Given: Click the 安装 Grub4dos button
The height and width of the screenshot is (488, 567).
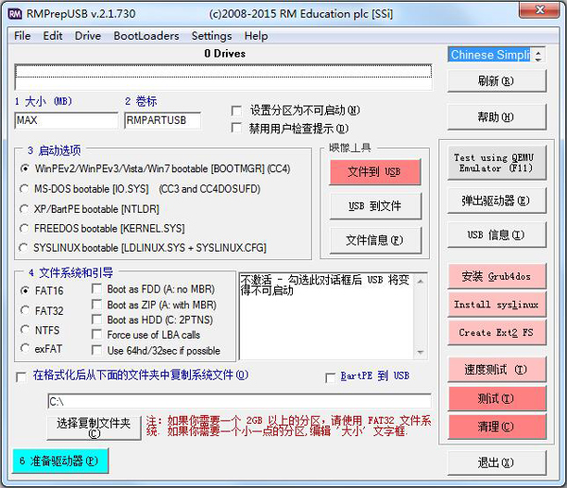Looking at the screenshot, I should (x=496, y=276).
